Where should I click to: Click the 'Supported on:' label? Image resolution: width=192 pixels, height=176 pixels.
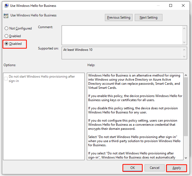point(48,48)
